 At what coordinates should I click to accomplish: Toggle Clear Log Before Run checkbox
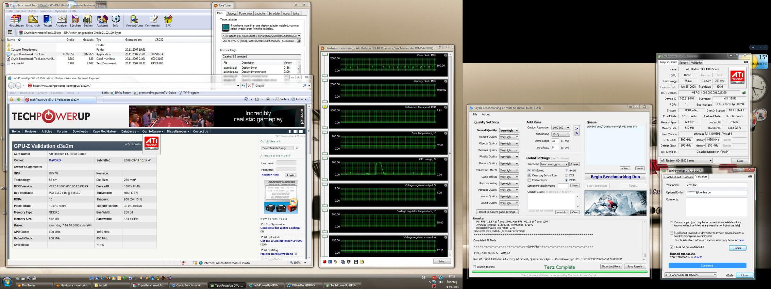[x=529, y=175]
